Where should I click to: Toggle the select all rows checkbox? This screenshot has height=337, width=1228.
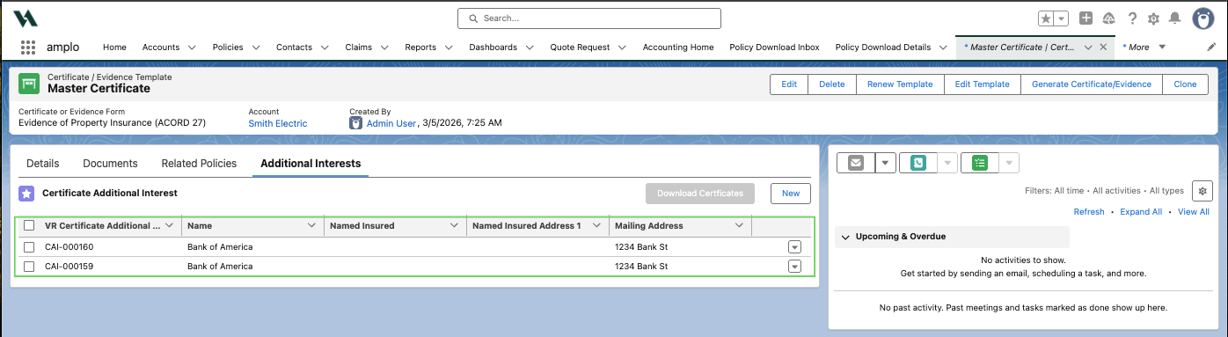29,225
